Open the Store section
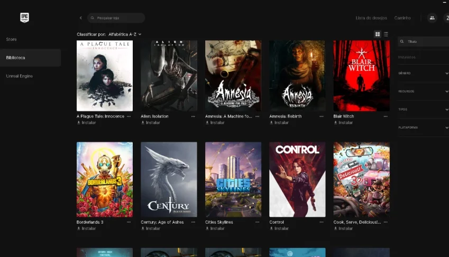The image size is (449, 257). [x=12, y=39]
